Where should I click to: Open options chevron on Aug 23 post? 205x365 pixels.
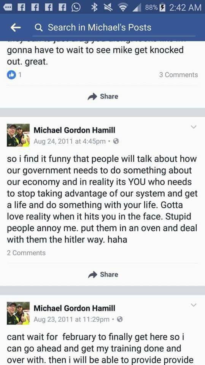[194, 305]
